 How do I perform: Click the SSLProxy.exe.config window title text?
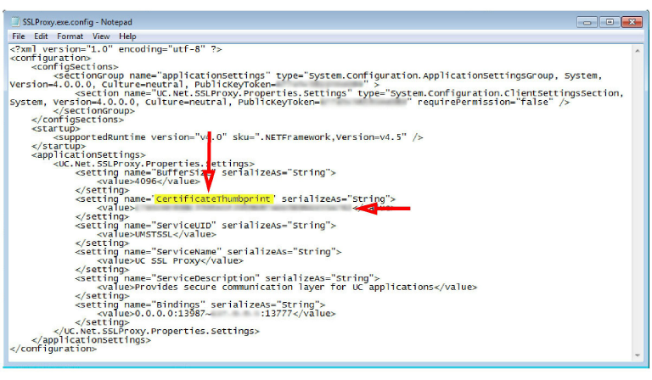(x=77, y=21)
